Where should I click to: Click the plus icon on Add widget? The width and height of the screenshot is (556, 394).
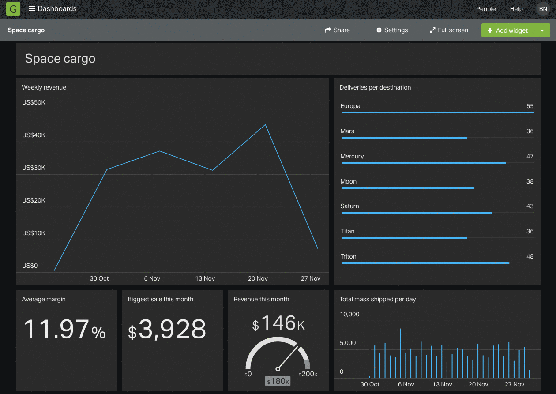point(490,30)
